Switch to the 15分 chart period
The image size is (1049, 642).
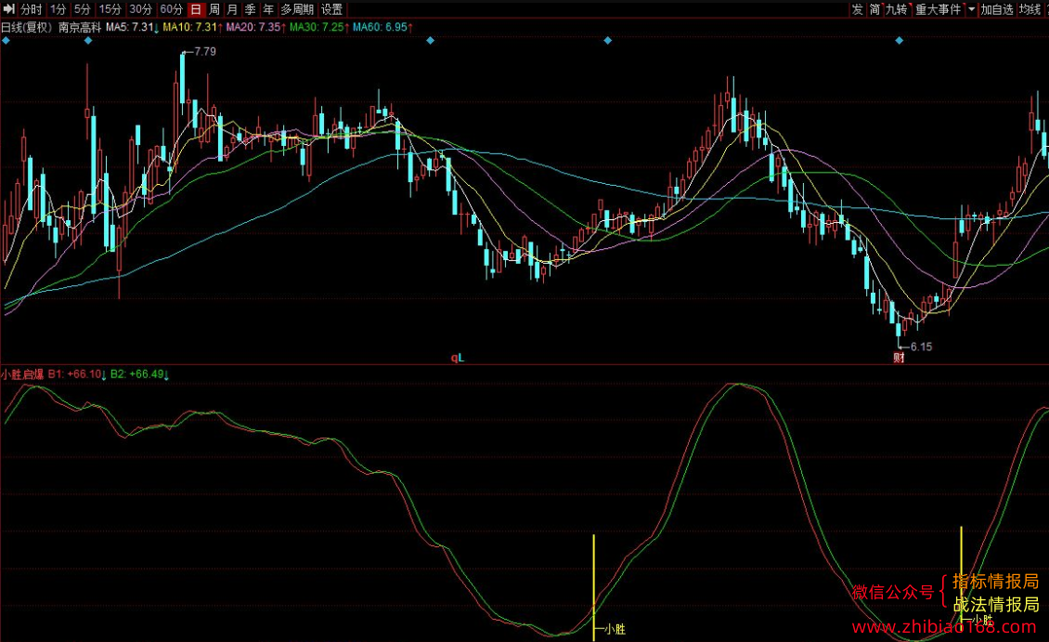pos(110,9)
